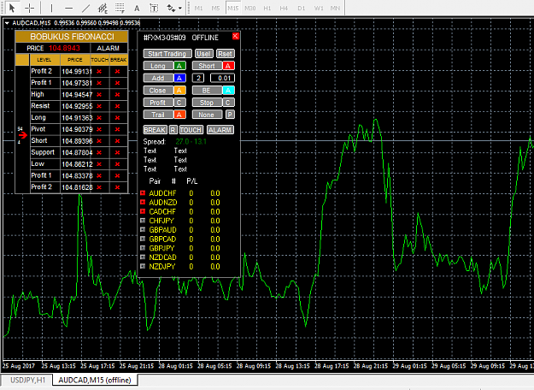Toggle the gray marker beside CHFJPY
The width and height of the screenshot is (534, 390).
[x=143, y=221]
